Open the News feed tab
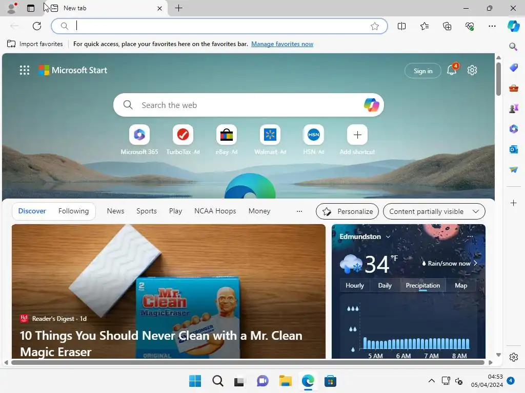This screenshot has width=525, height=393. point(115,211)
